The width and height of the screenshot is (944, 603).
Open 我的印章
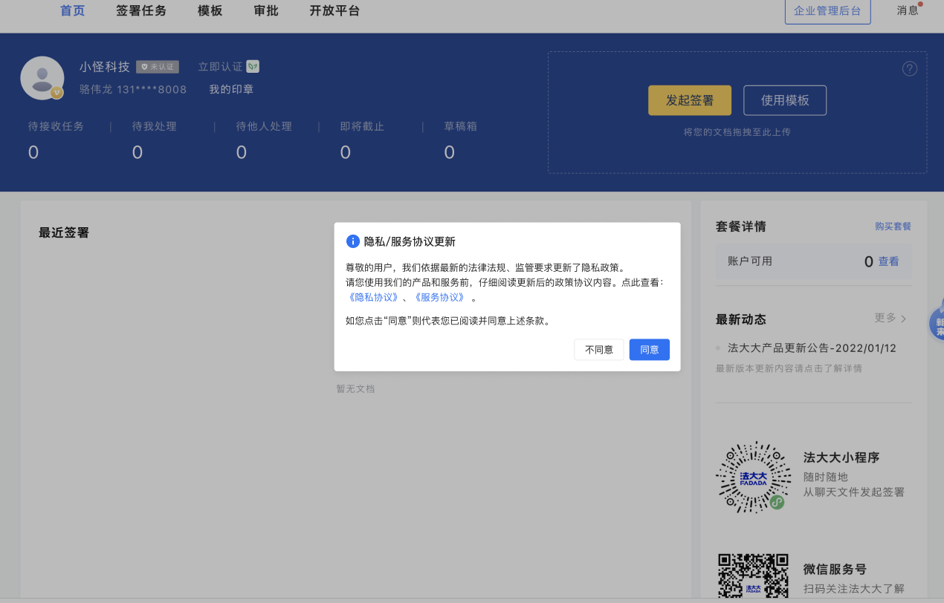click(x=231, y=89)
